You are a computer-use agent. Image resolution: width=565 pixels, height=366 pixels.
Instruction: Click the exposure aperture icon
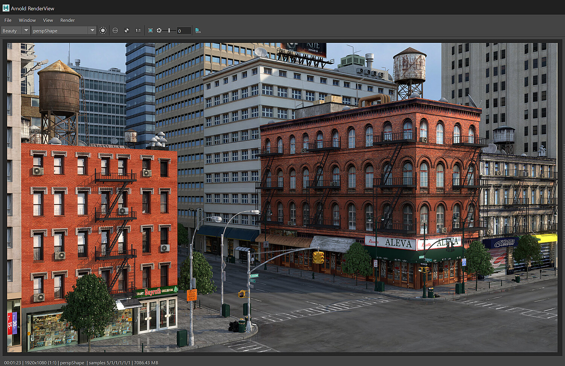pyautogui.click(x=159, y=30)
